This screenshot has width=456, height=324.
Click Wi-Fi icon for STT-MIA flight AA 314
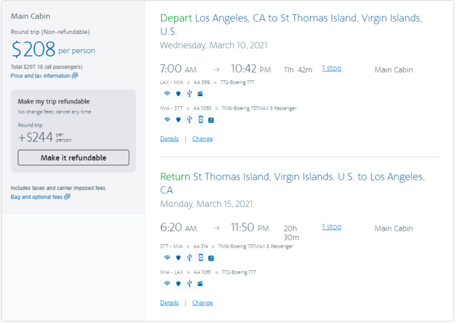167,258
